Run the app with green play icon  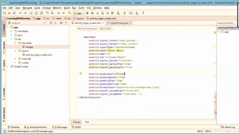pyautogui.click(x=87, y=13)
